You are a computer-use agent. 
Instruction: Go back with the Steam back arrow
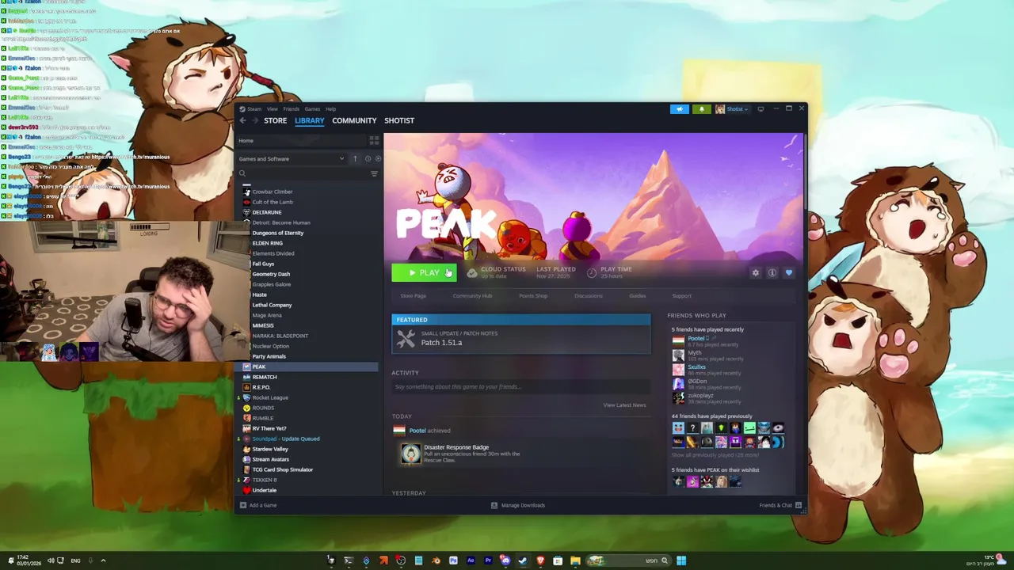click(243, 120)
